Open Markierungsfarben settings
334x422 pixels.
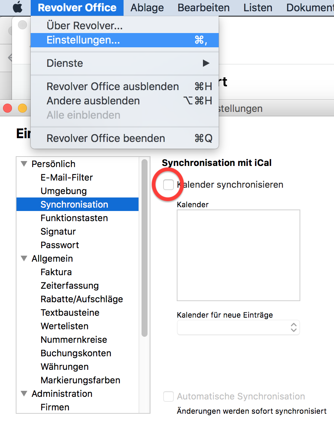(x=80, y=380)
